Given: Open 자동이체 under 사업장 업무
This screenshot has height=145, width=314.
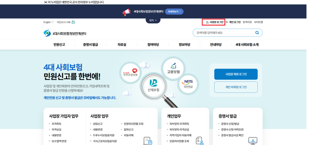Looking at the screenshot, I should point(129,136).
